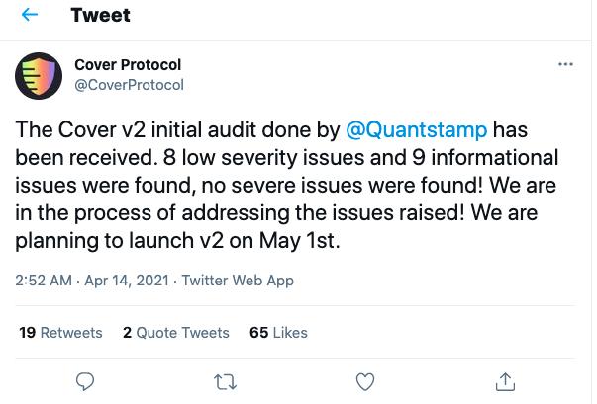Click the Tweet page heading

100,16
